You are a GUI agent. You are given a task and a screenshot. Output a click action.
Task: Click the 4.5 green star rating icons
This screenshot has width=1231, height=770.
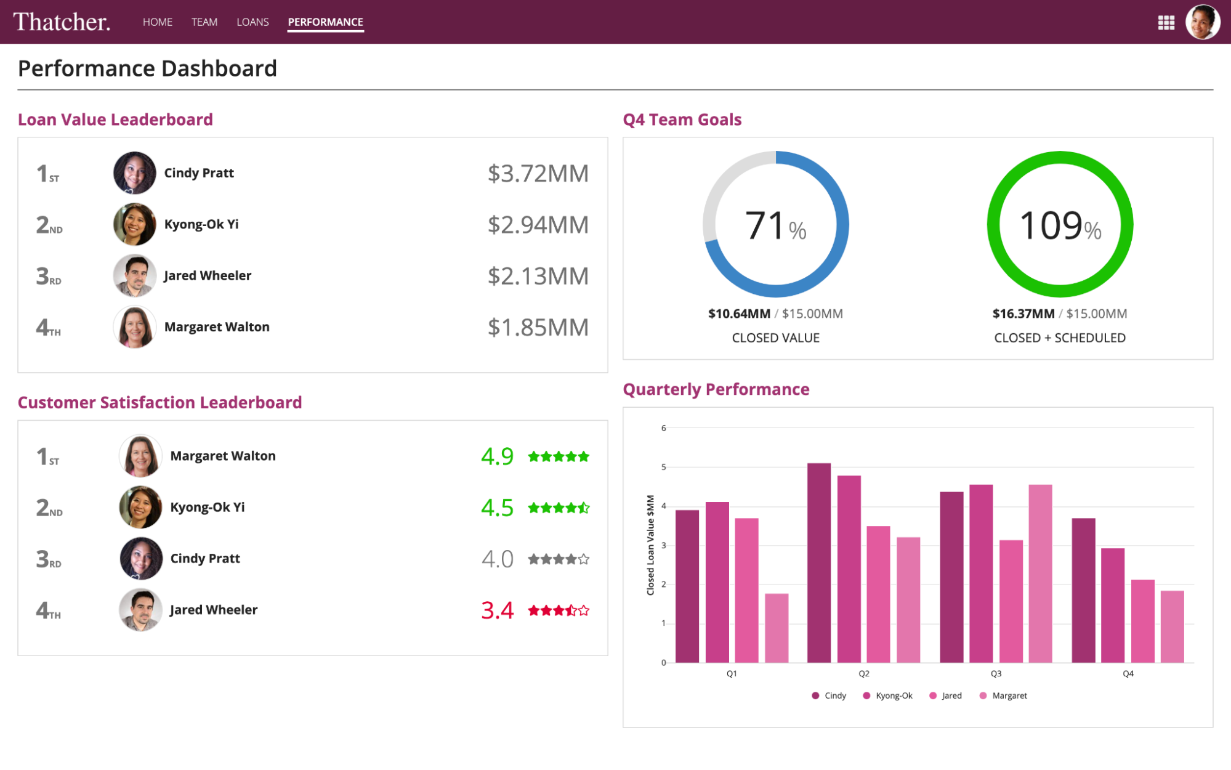pyautogui.click(x=559, y=508)
